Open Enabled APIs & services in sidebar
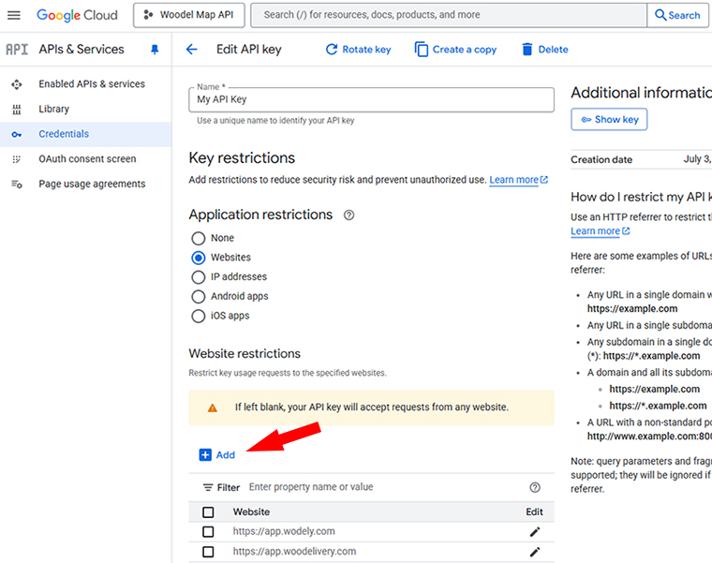This screenshot has height=563, width=712. 91,84
